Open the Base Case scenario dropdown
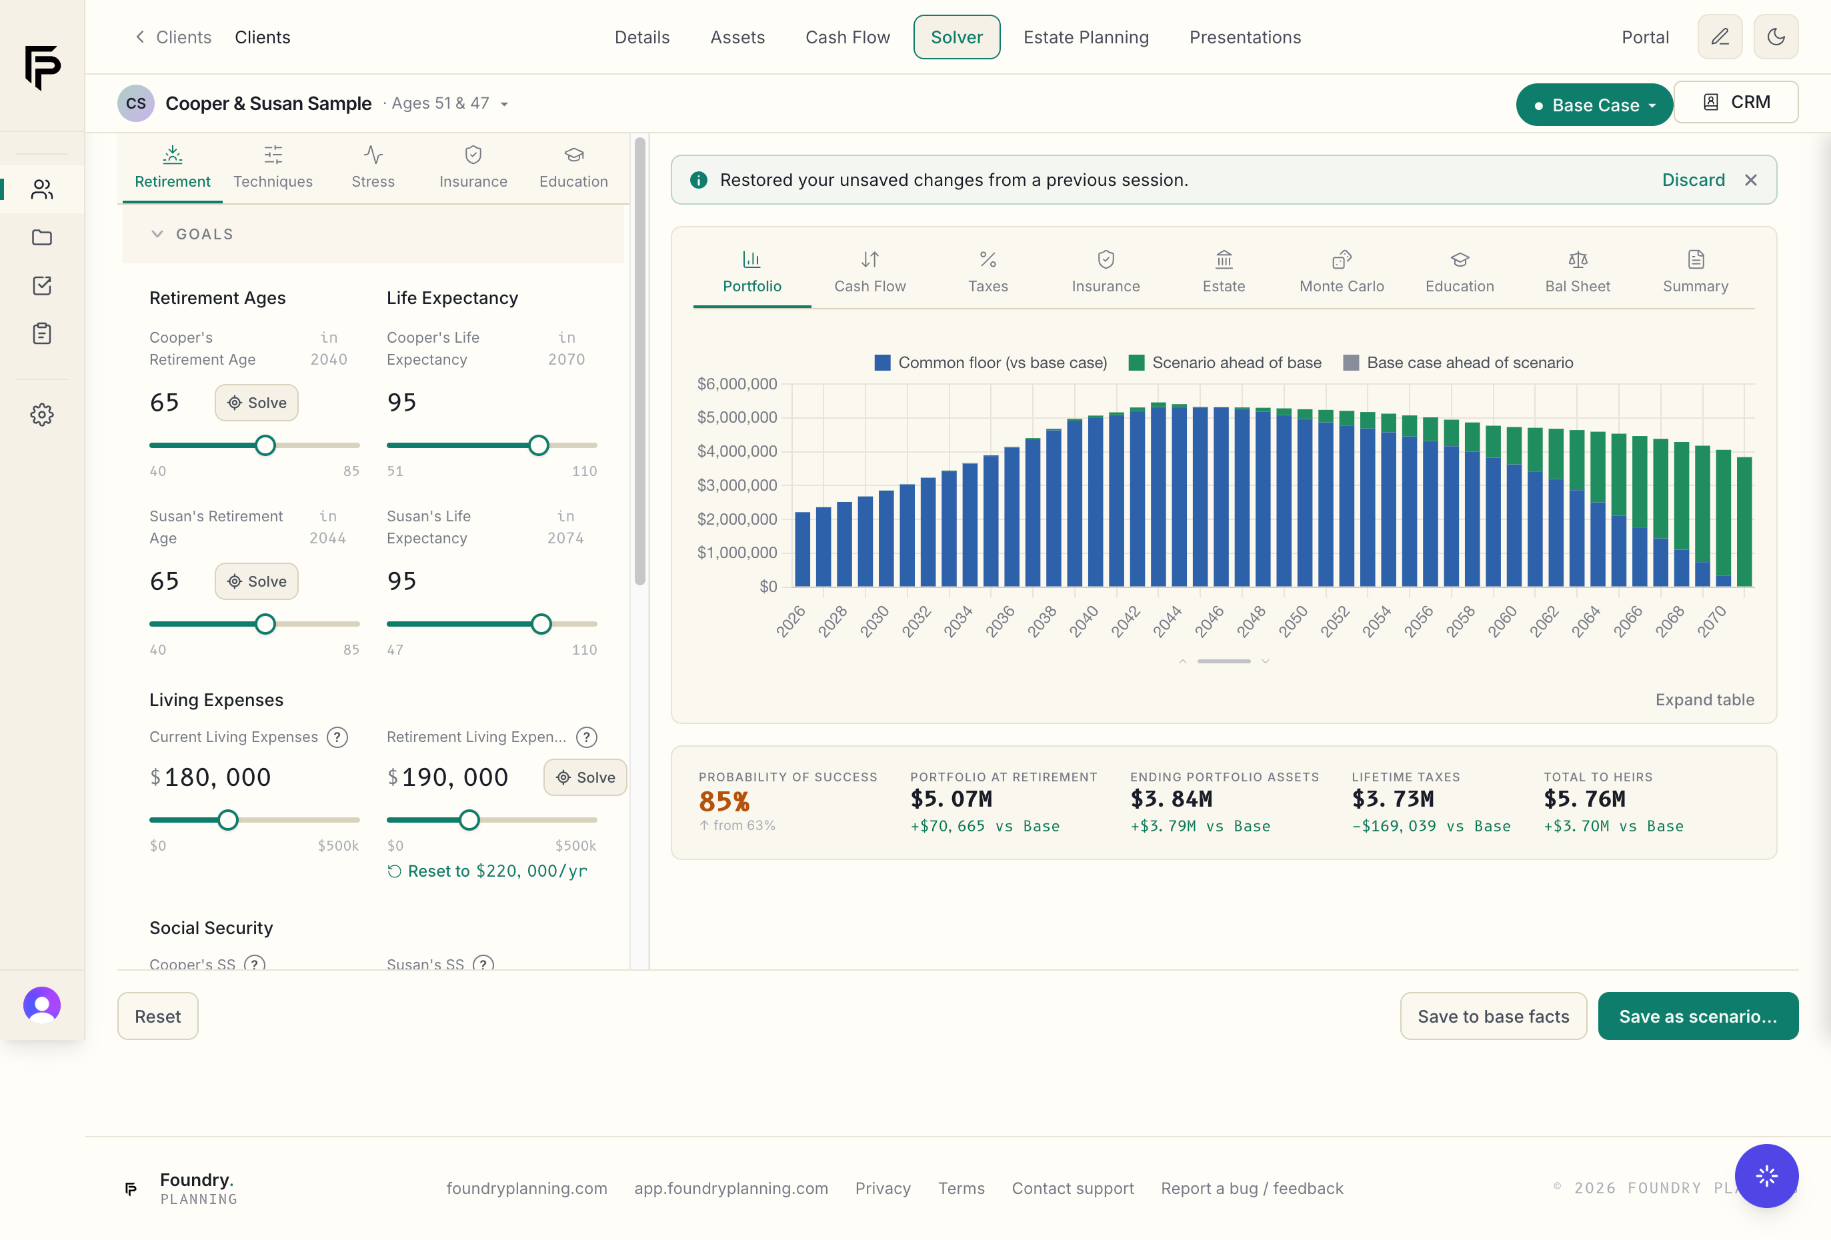The width and height of the screenshot is (1831, 1240). [x=1594, y=105]
